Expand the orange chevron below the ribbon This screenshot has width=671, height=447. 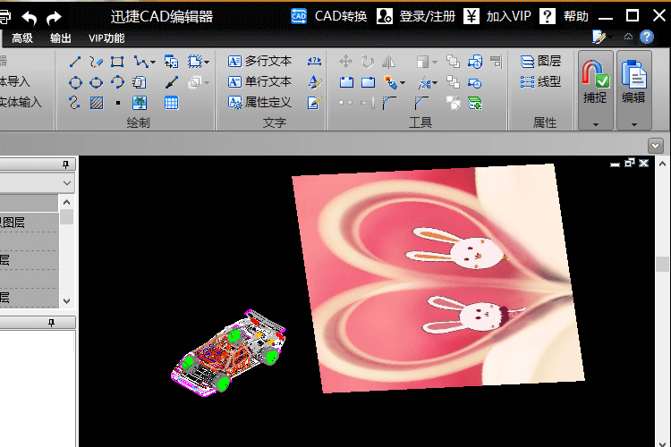point(656,146)
